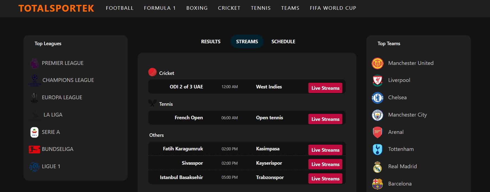Click the Manchester City crest icon

[378, 115]
